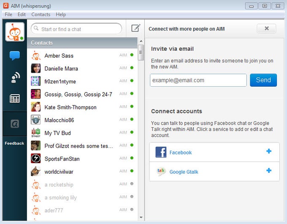Click the scrollbar up arrow
This screenshot has width=287, height=224.
point(141,41)
